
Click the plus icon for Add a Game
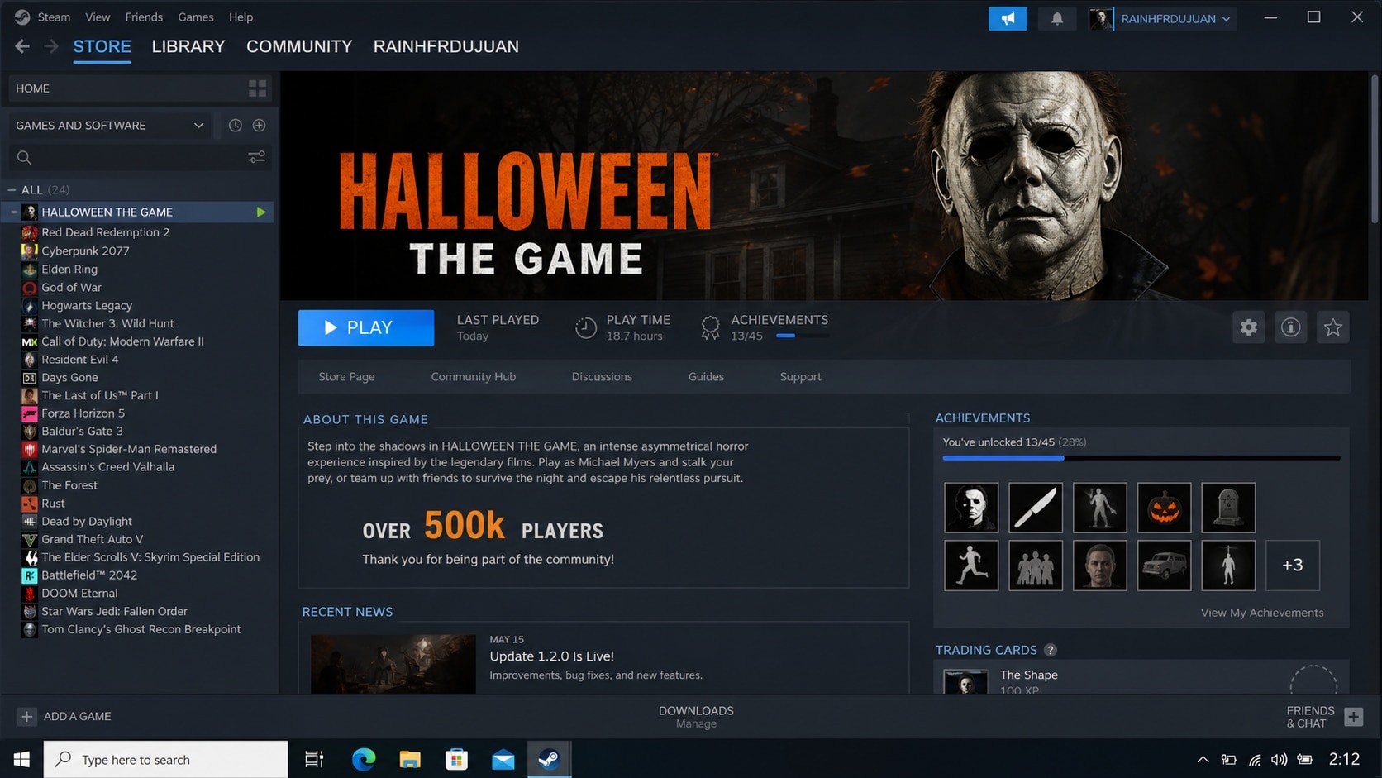26,716
